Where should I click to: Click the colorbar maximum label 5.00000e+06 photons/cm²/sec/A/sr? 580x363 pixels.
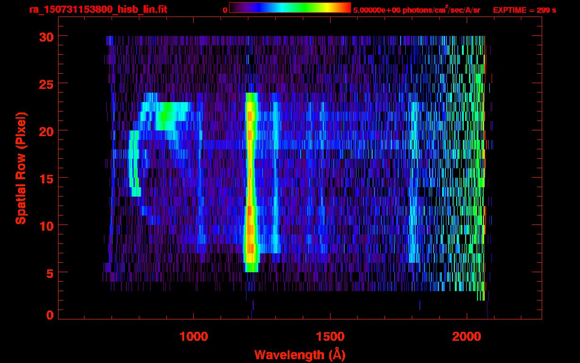pyautogui.click(x=417, y=9)
